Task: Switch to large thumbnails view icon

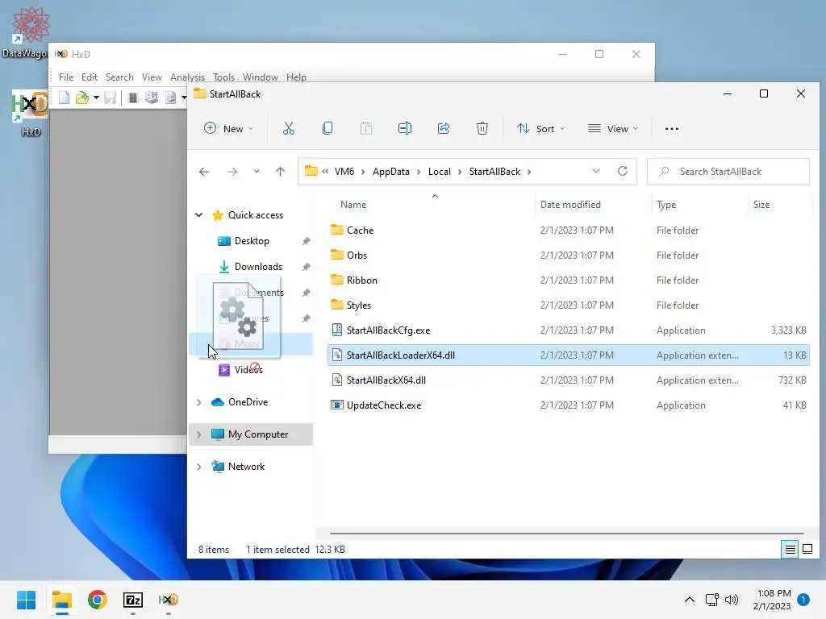Action: pyautogui.click(x=807, y=550)
